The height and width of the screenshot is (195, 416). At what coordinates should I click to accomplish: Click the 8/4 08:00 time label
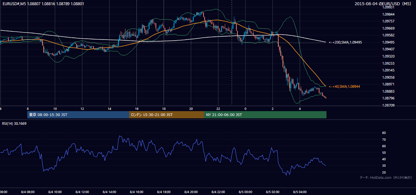click(x=28, y=192)
